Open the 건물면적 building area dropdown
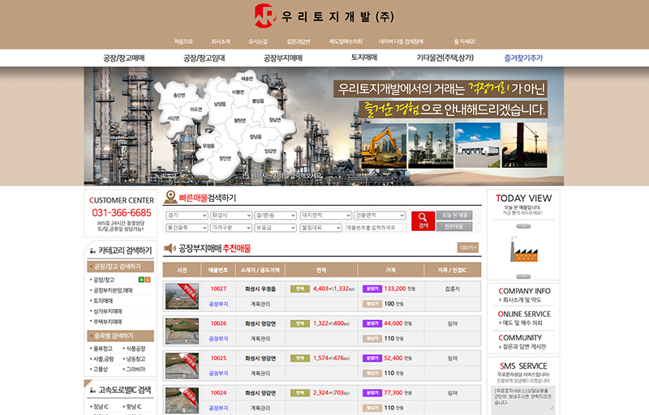This screenshot has height=415, width=649. tap(380, 216)
